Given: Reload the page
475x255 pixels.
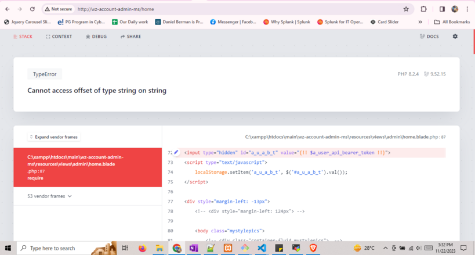Looking at the screenshot, I should [x=32, y=9].
